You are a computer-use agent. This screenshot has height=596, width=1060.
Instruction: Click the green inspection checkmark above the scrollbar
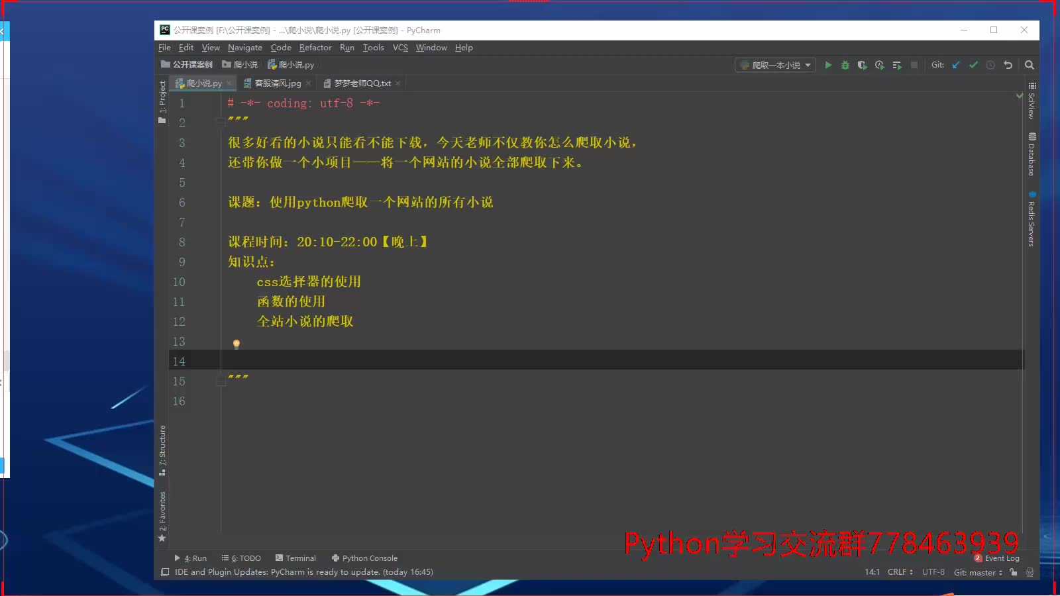click(x=1020, y=96)
